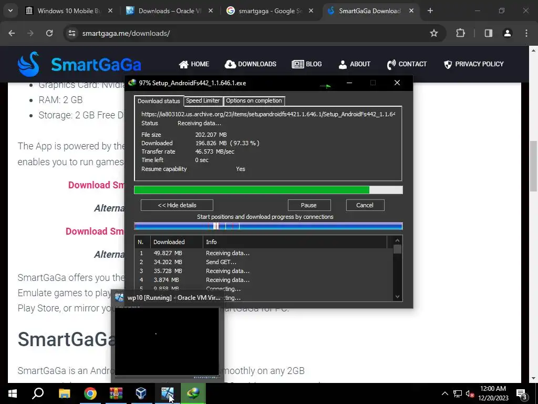This screenshot has width=538, height=404.
Task: Click first Download SmartGaGa link on page
Action: click(96, 185)
